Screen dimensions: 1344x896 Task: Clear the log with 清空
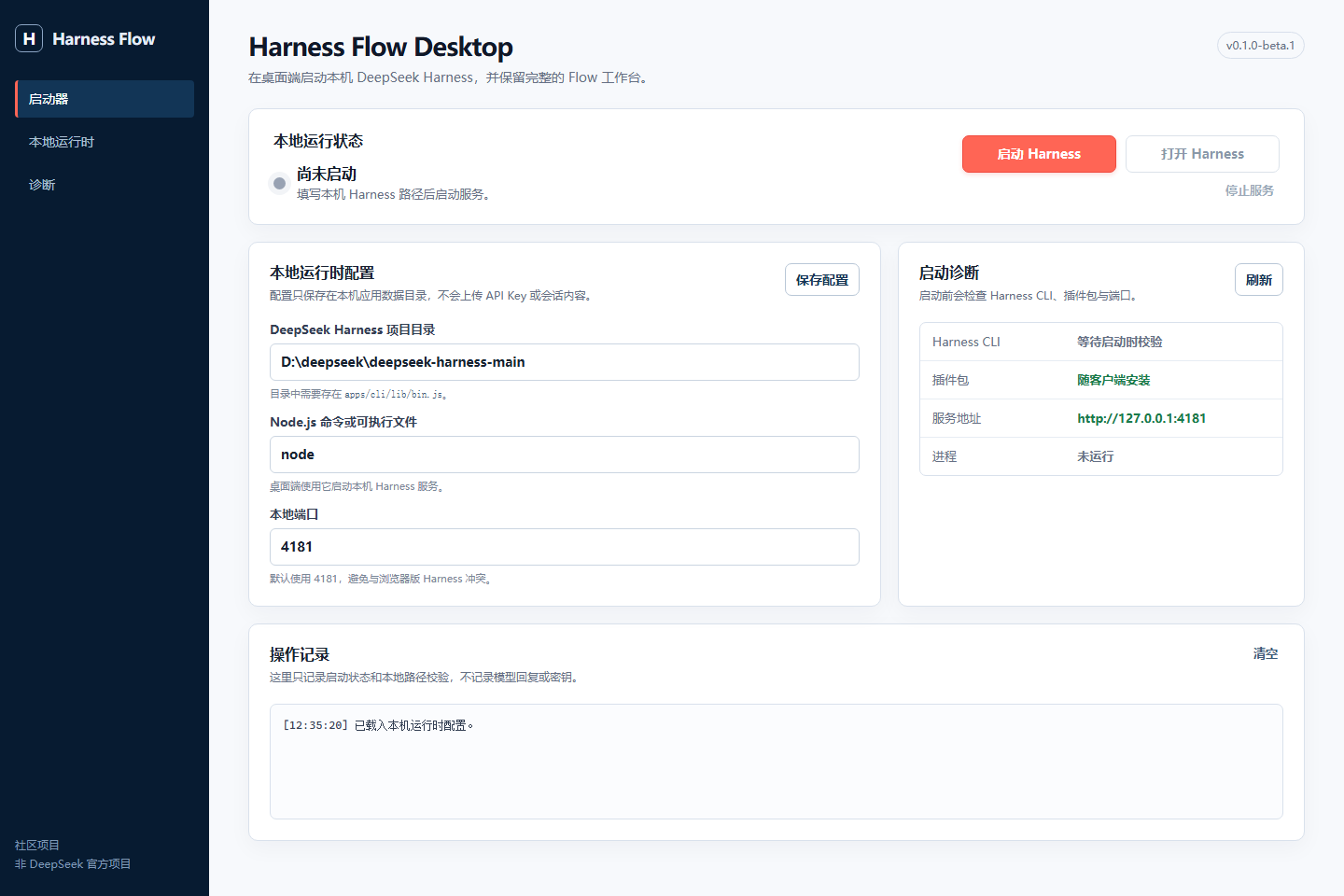[x=1266, y=653]
